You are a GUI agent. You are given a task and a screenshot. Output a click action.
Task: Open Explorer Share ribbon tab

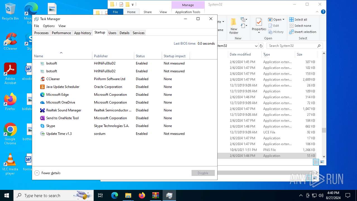click(x=148, y=12)
